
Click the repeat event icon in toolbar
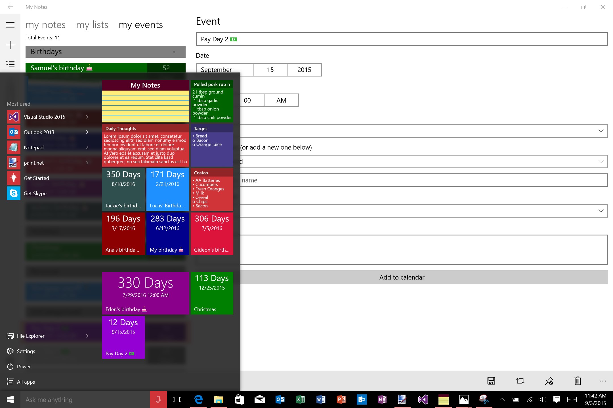click(x=520, y=381)
